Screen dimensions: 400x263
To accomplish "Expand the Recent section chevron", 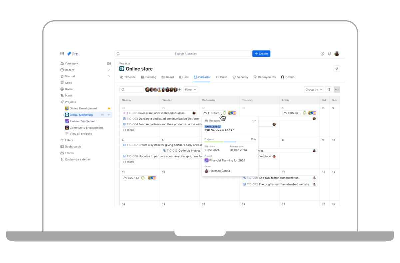I will pyautogui.click(x=109, y=70).
